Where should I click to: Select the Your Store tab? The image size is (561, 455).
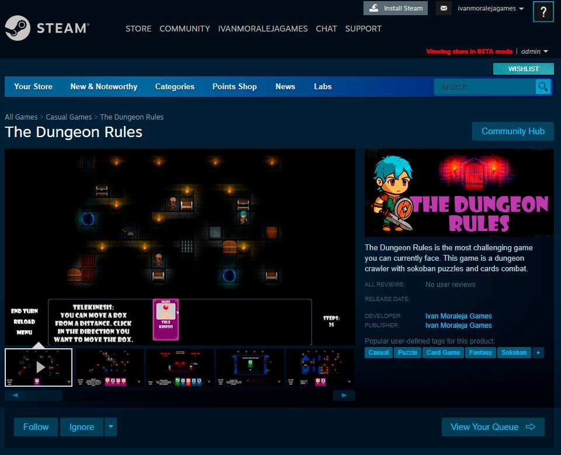33,86
